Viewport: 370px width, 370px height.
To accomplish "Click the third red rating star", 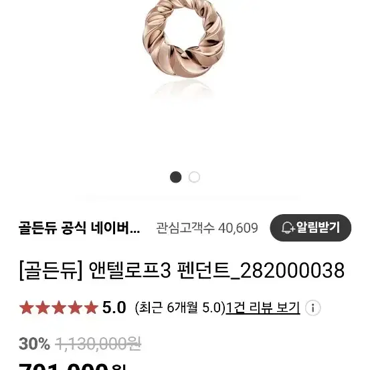I will (x=59, y=308).
